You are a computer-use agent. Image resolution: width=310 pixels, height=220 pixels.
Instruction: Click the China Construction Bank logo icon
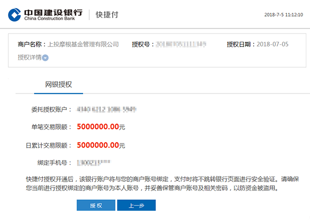click(x=14, y=14)
